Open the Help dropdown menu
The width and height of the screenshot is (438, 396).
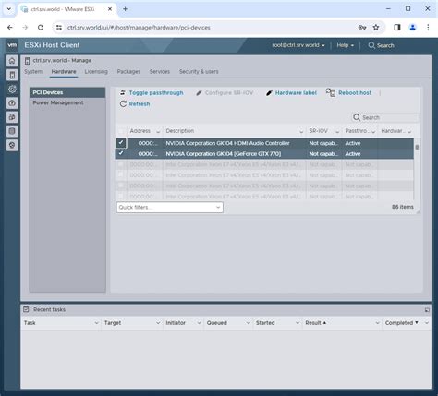[x=345, y=45]
